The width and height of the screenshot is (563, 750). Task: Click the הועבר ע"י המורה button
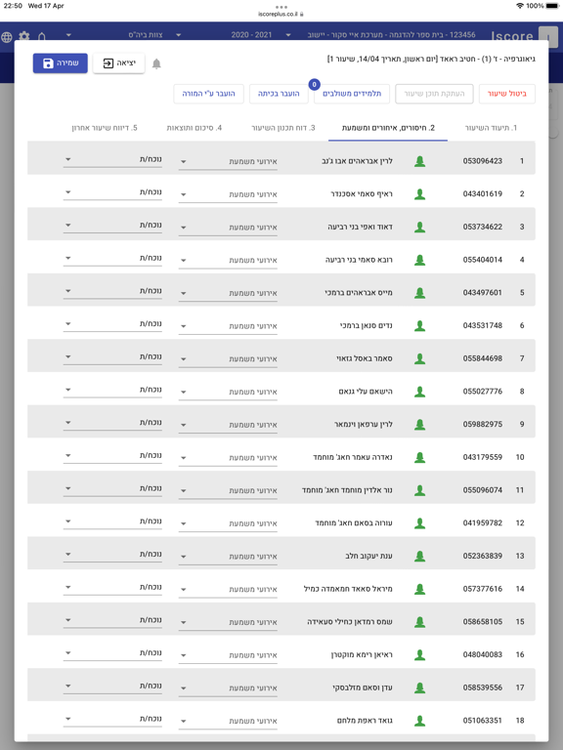pyautogui.click(x=209, y=94)
